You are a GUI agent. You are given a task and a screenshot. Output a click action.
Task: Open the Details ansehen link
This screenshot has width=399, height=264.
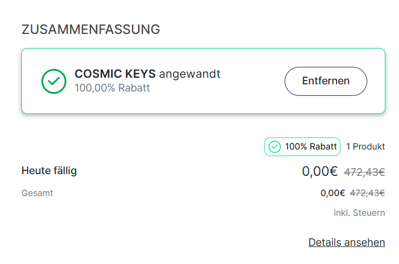pyautogui.click(x=346, y=242)
